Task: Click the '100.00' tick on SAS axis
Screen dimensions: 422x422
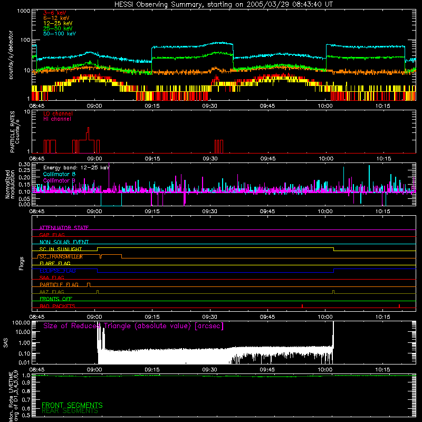Action: (x=21, y=322)
